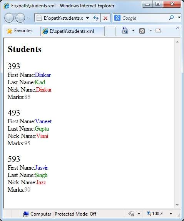The image size is (184, 221).
Task: Click the first name Jasvir
Action: coord(42,168)
